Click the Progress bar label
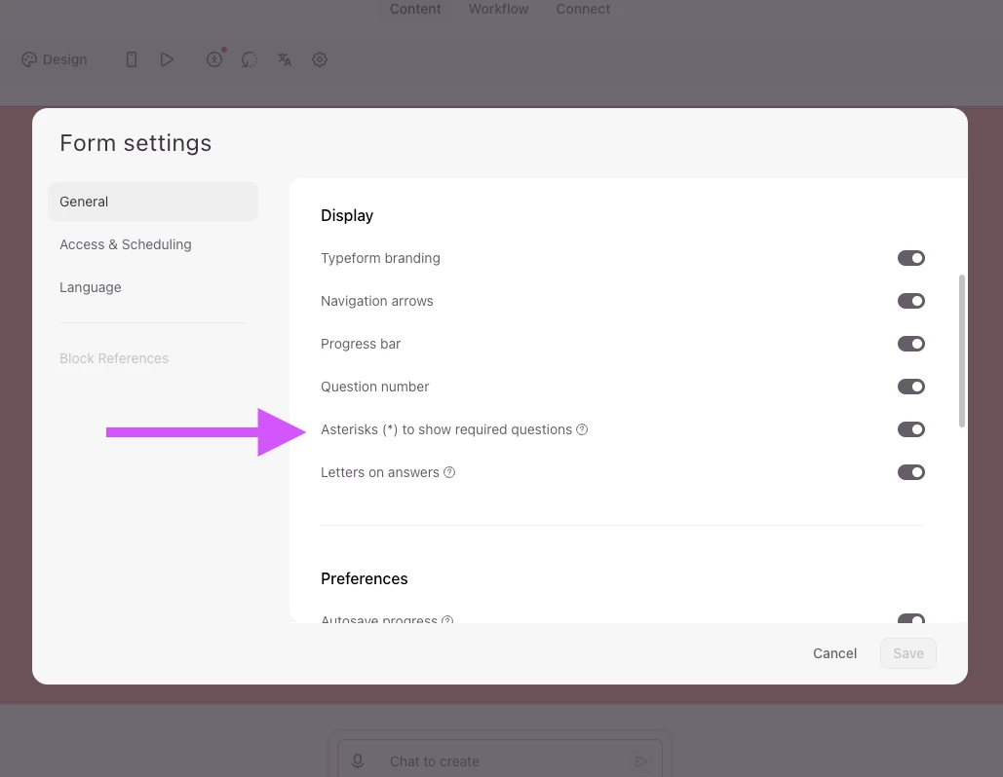The width and height of the screenshot is (1003, 777). (x=360, y=344)
